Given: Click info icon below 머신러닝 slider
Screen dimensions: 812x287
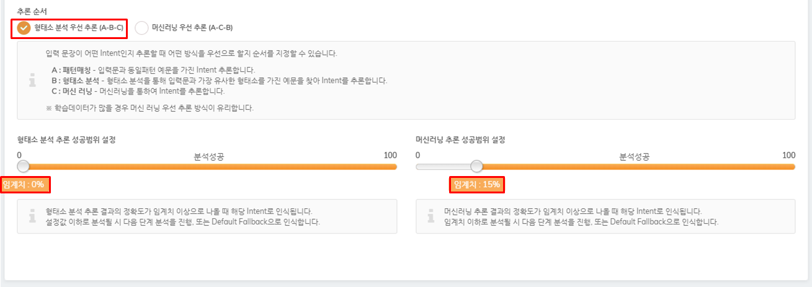Looking at the screenshot, I should [x=431, y=216].
